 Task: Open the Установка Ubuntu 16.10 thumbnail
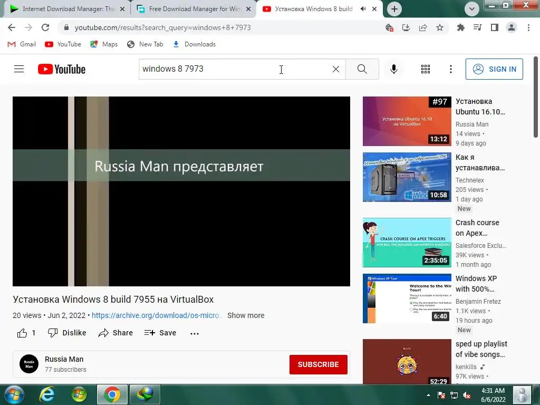407,121
